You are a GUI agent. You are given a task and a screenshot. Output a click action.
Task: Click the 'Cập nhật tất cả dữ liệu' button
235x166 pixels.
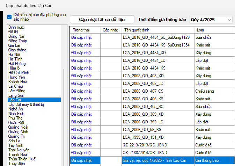tap(102, 20)
